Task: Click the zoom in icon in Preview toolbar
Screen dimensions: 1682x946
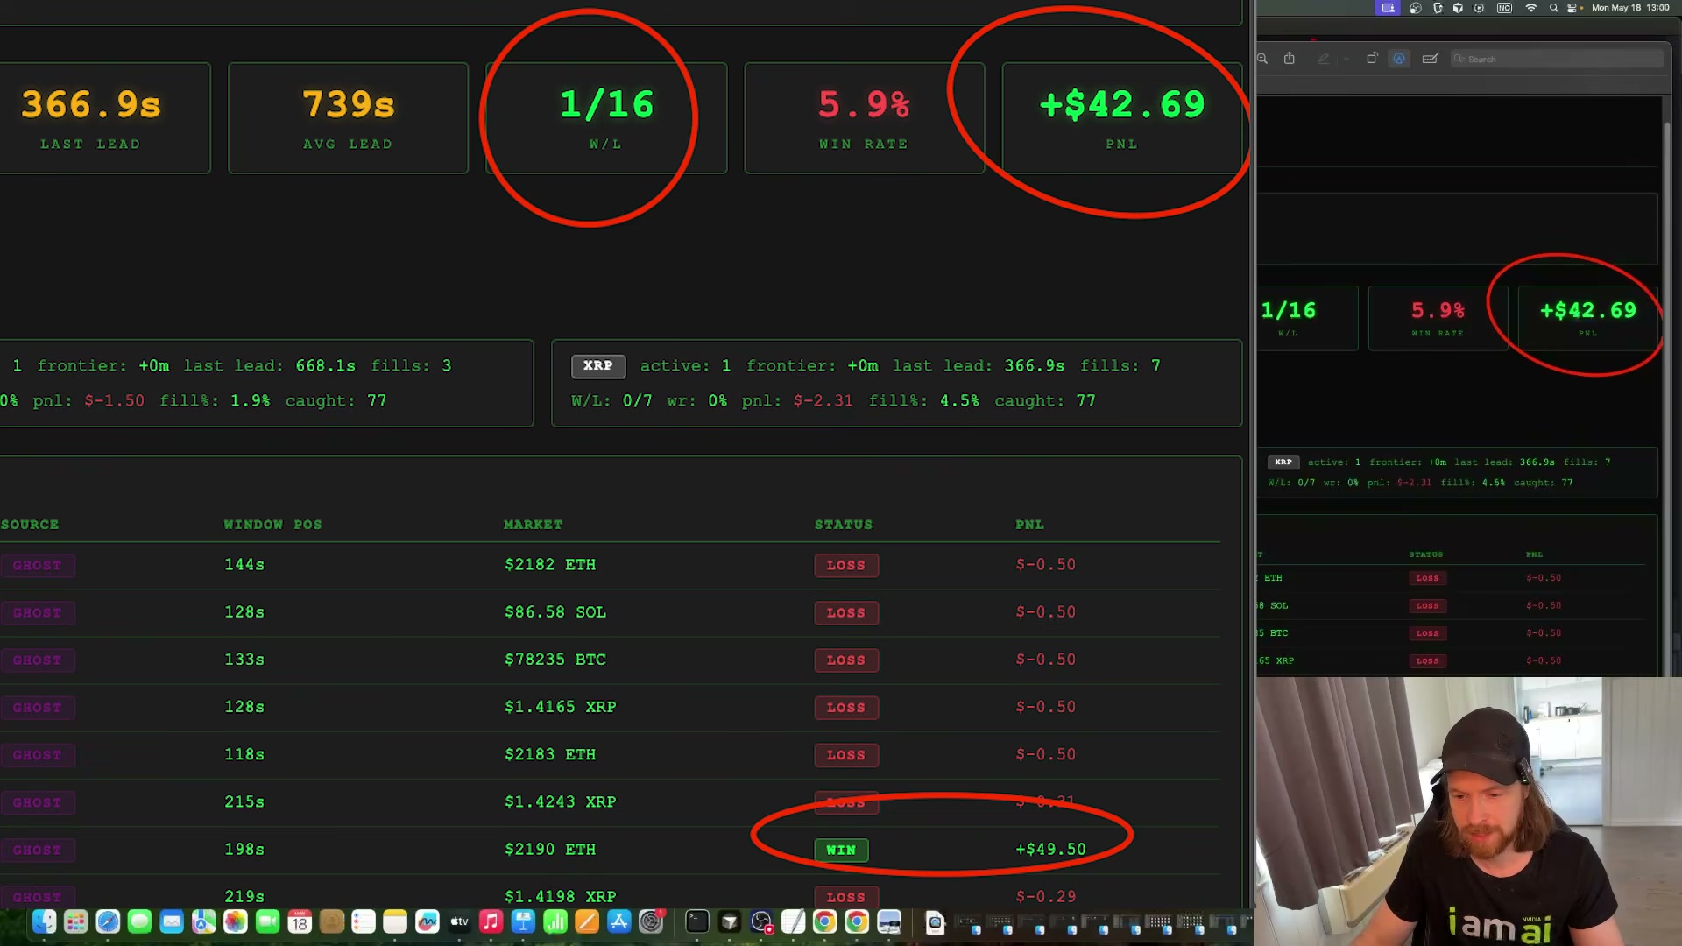Action: coord(1262,59)
